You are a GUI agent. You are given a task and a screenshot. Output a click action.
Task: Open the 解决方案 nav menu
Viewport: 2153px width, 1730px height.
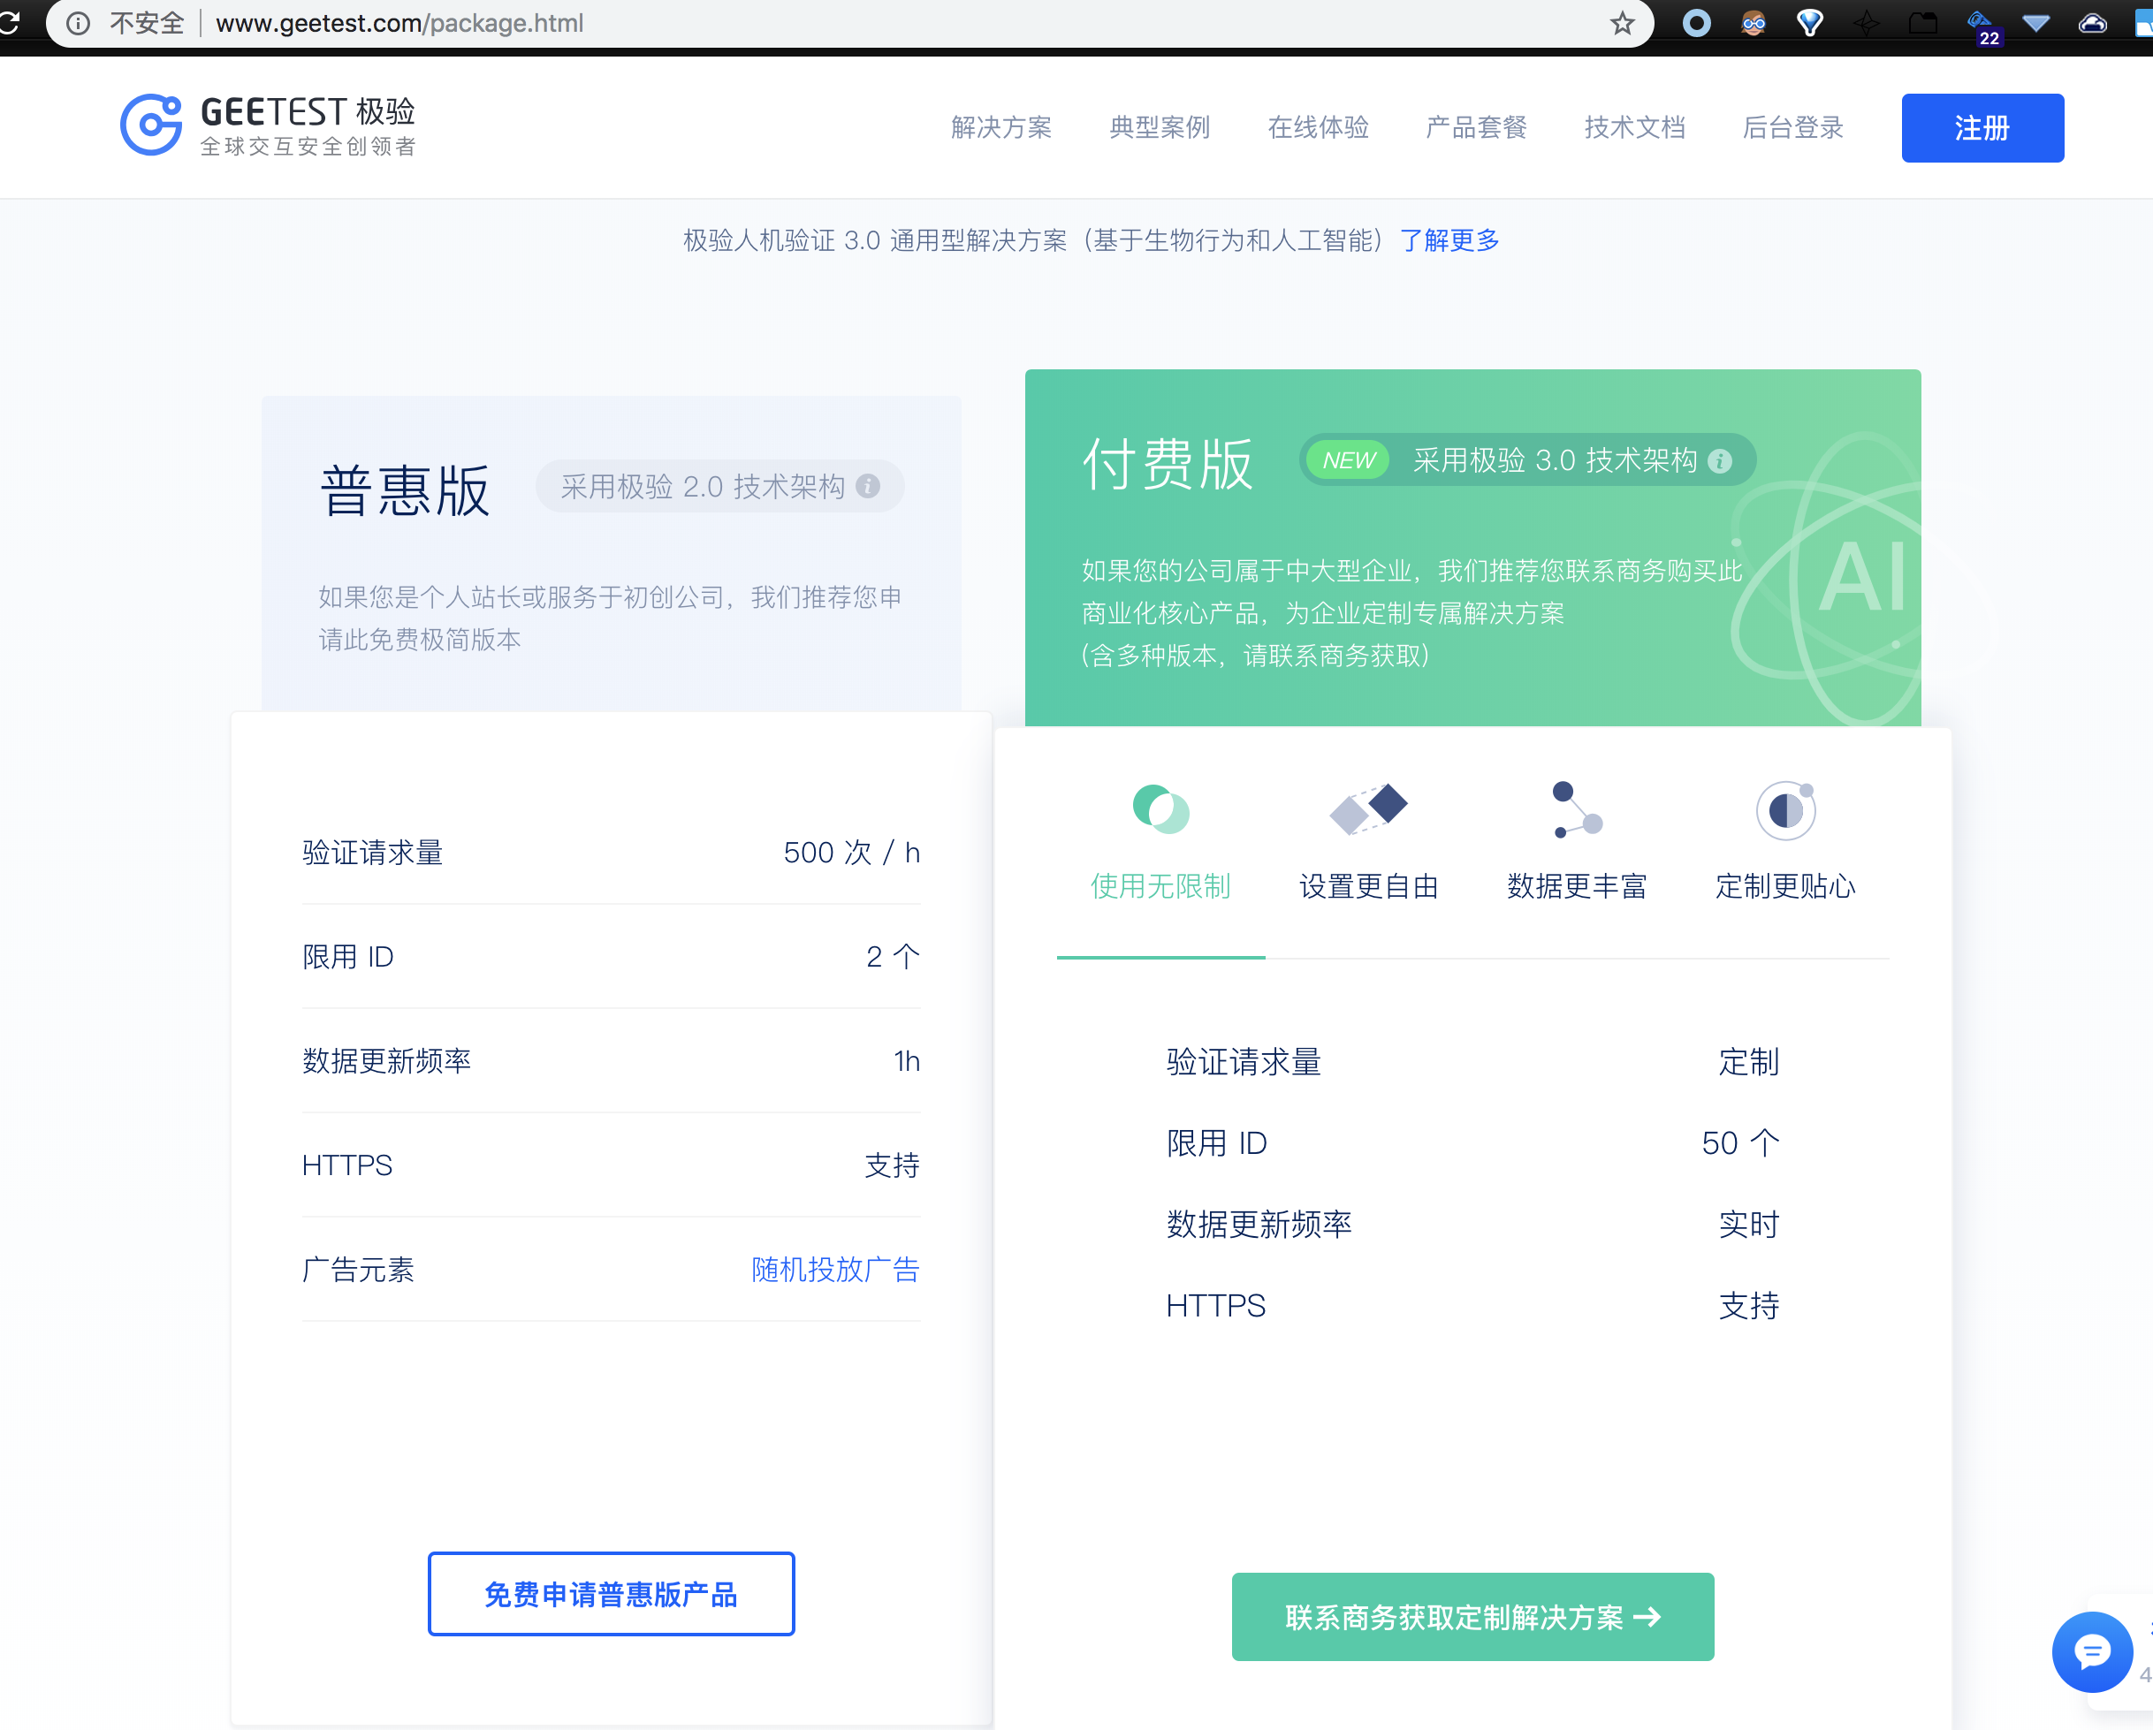pyautogui.click(x=1000, y=128)
